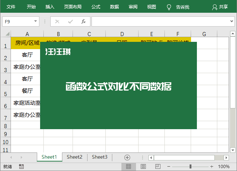Click the cancel X formula icon

(57, 21)
